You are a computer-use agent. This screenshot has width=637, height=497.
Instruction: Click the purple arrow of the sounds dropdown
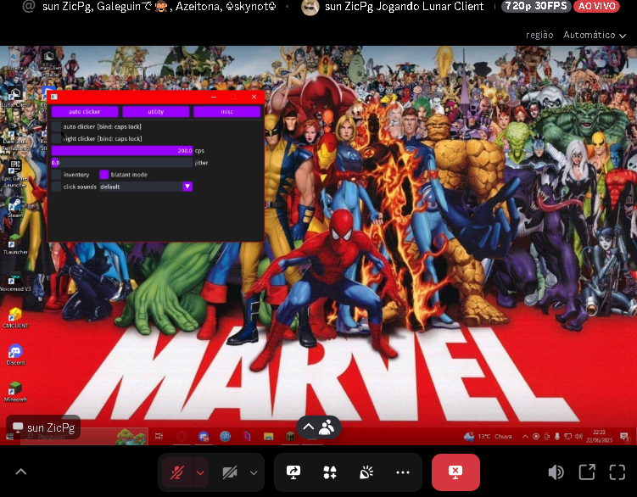point(187,187)
